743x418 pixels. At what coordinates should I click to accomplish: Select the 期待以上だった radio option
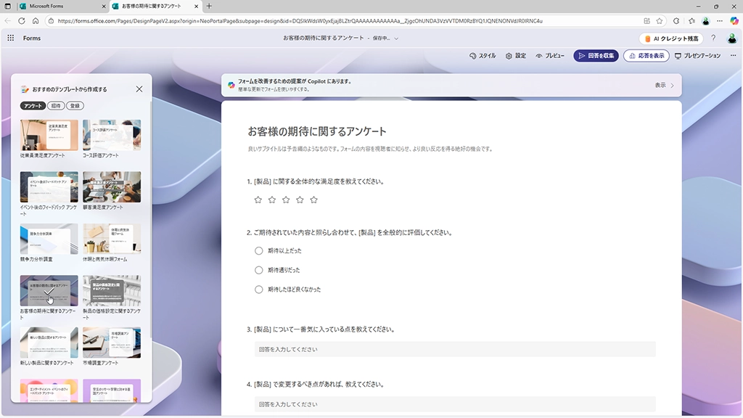pyautogui.click(x=258, y=250)
